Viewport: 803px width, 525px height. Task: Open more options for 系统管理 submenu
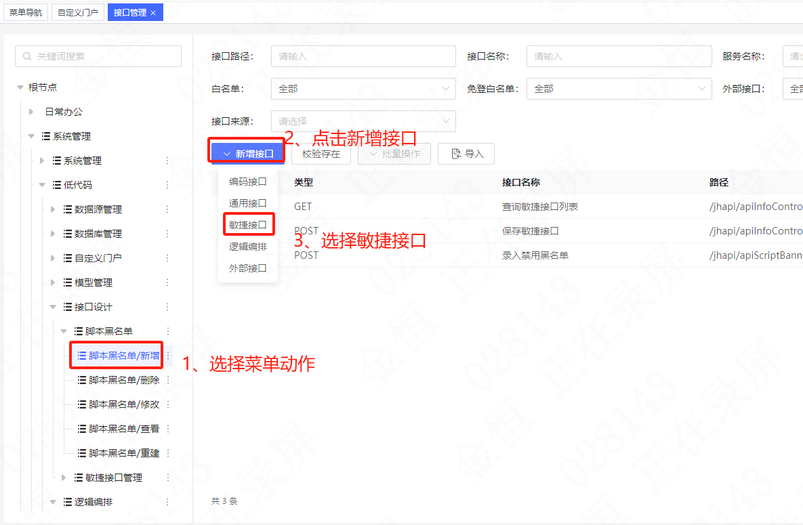[x=167, y=161]
